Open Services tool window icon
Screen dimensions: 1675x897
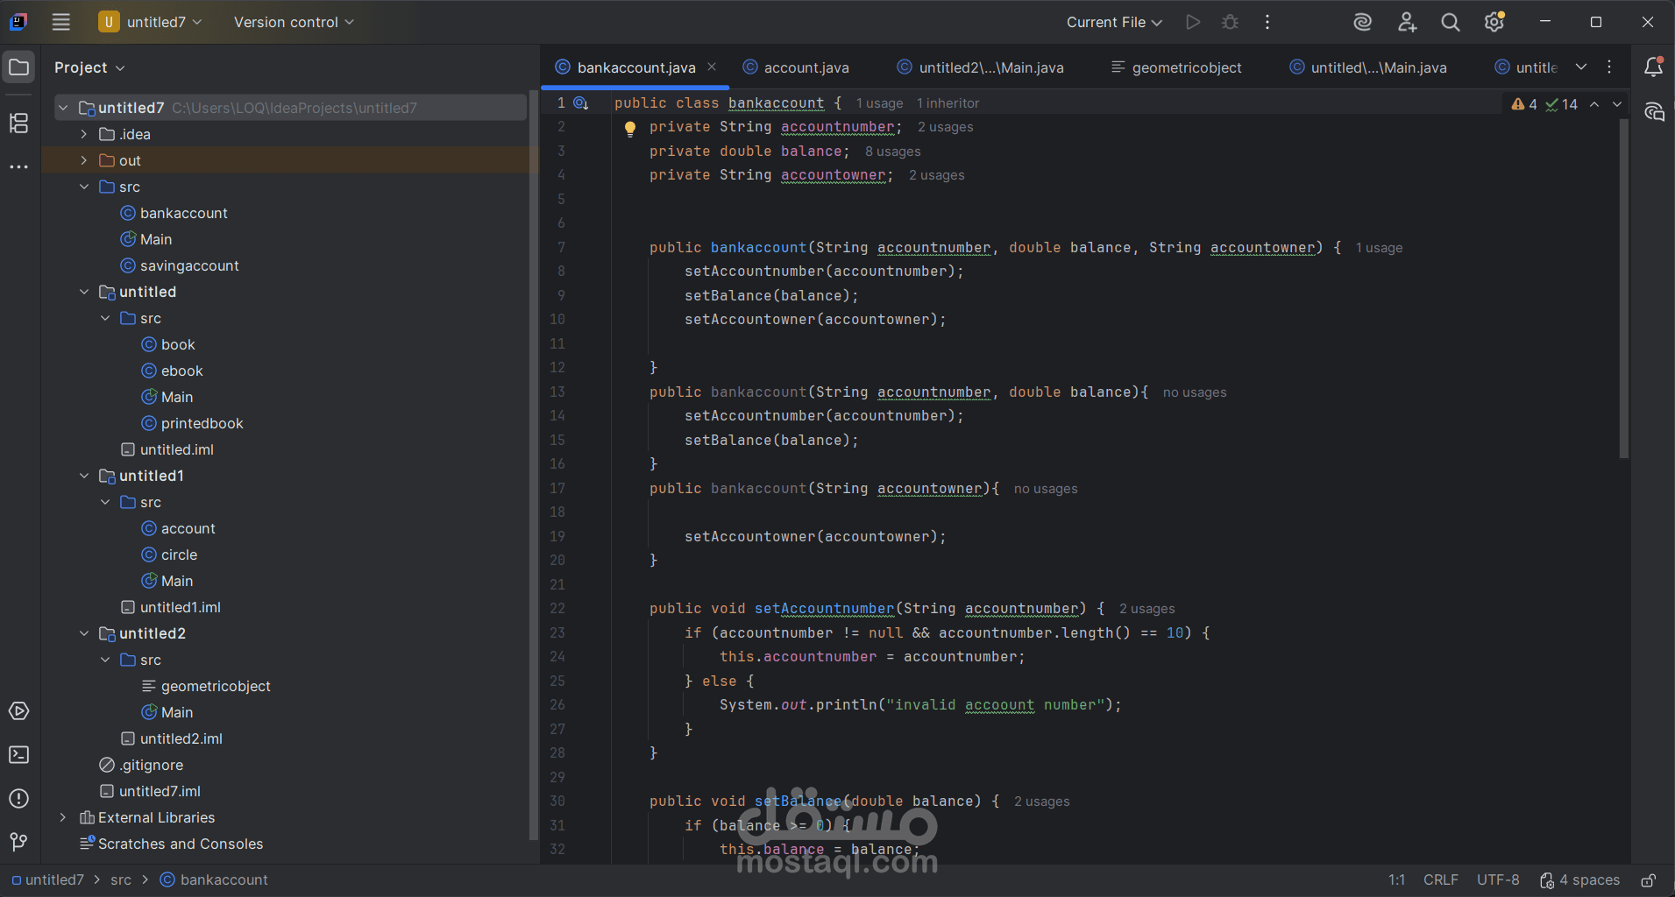click(18, 711)
